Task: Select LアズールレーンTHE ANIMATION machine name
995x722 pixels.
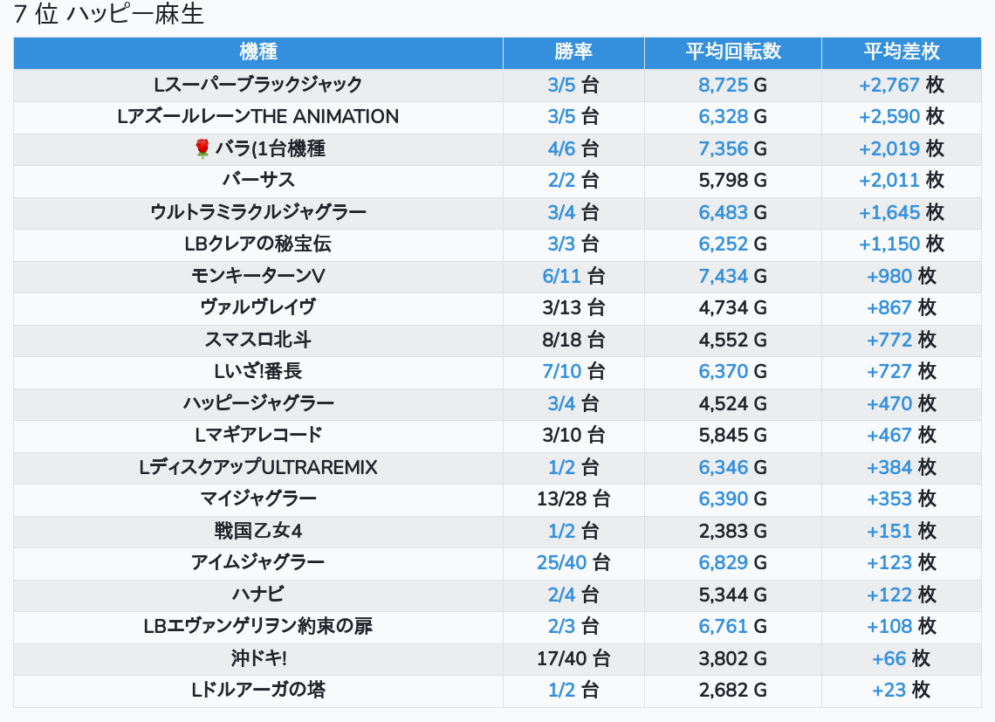Action: click(258, 117)
